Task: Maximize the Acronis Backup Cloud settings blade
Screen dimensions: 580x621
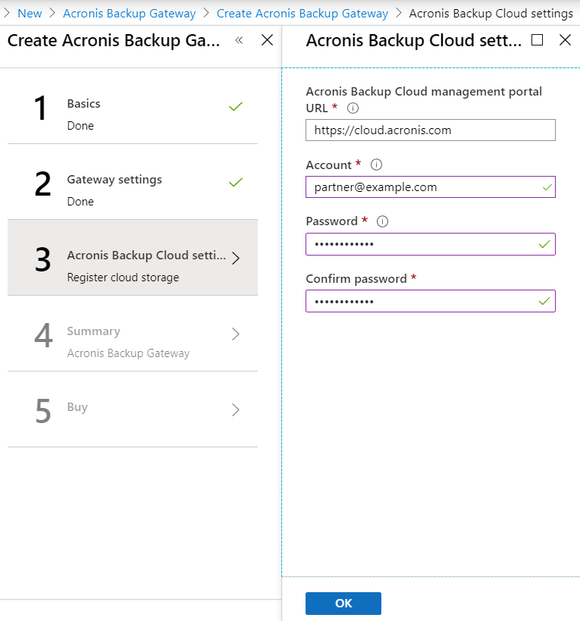Action: click(537, 40)
